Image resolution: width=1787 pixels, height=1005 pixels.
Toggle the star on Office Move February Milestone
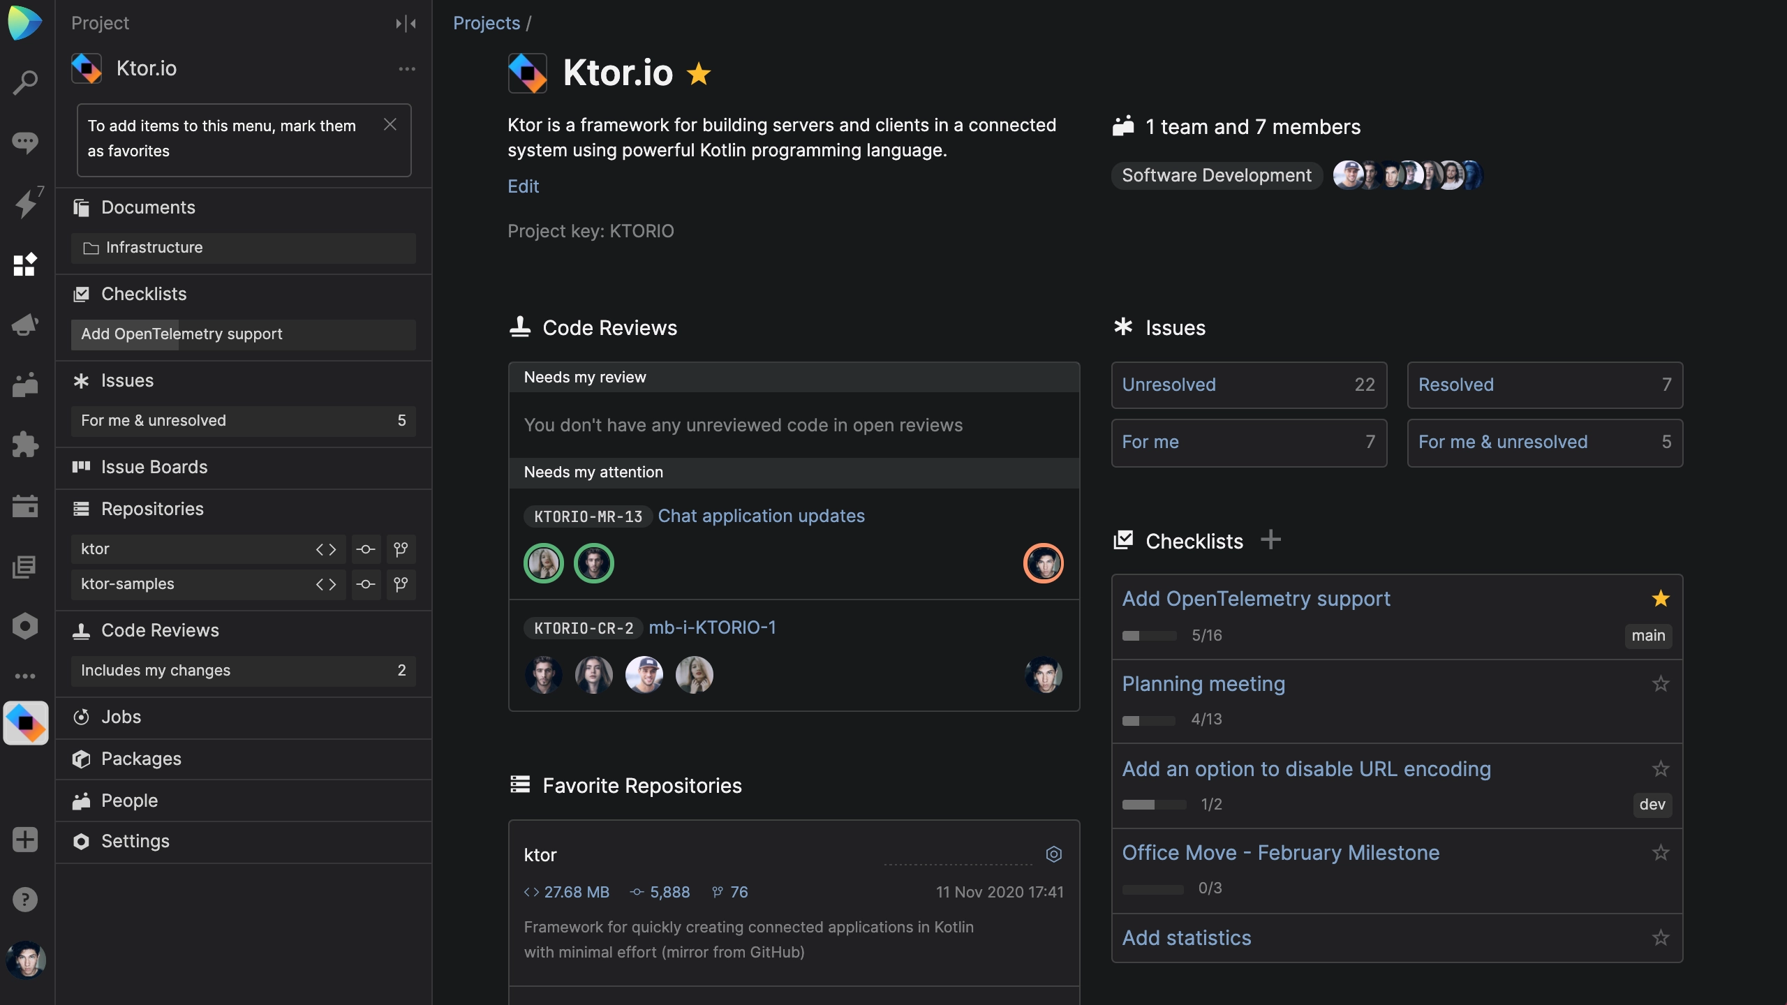[1661, 853]
